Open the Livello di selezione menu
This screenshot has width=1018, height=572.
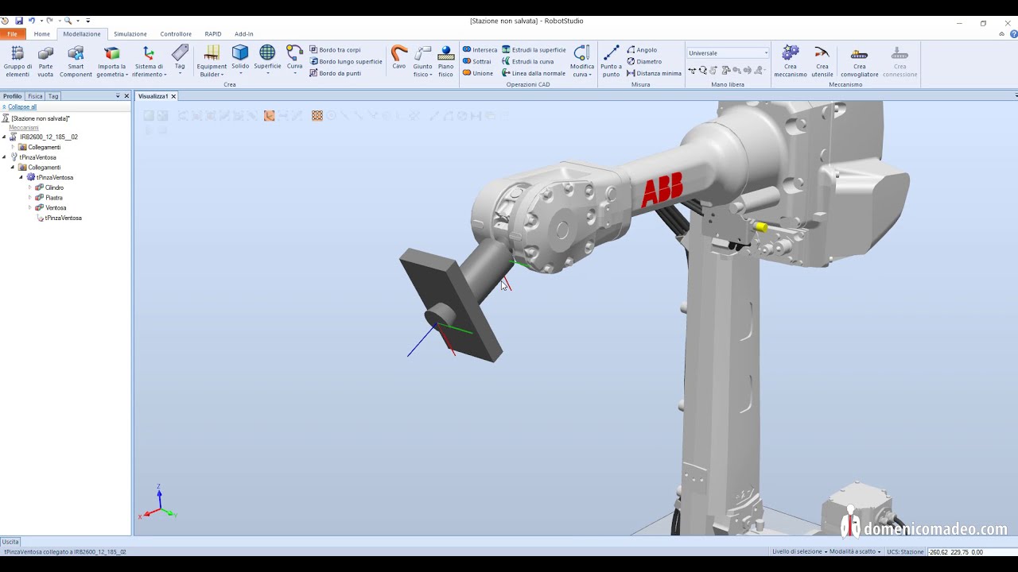point(798,551)
